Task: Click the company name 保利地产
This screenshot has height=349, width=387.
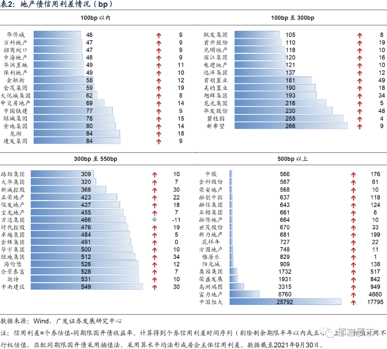Action: click(x=15, y=73)
